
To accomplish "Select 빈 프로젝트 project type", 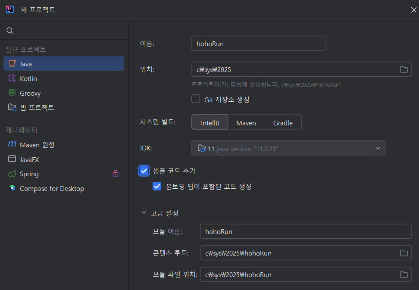I will (x=64, y=107).
